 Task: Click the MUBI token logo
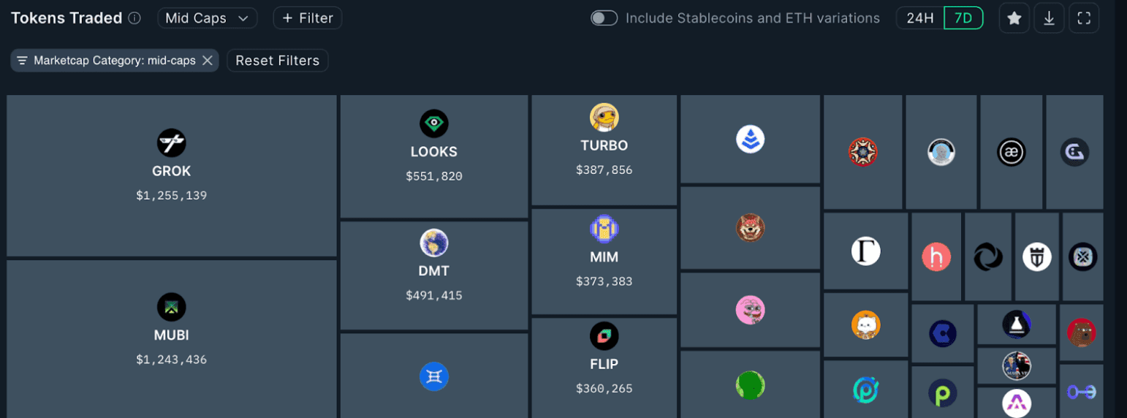pos(172,307)
